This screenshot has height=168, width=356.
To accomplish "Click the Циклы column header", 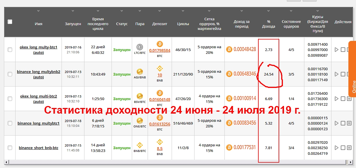I will [183, 24].
